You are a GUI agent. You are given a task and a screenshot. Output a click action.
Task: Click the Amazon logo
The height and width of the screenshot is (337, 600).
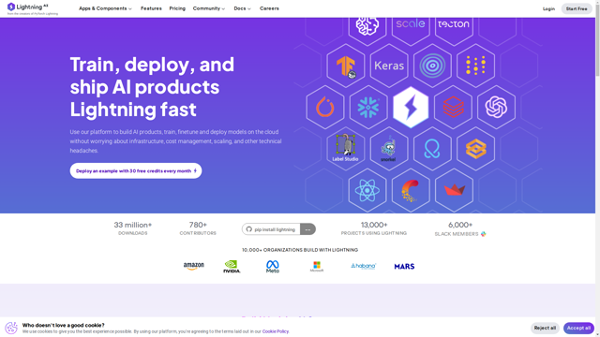(x=194, y=266)
